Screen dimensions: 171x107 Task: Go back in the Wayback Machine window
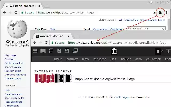35,43
